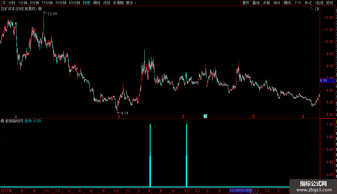This screenshot has height=194, width=337.
Task: Select the 分时 intraday view
Action: click(12, 3)
